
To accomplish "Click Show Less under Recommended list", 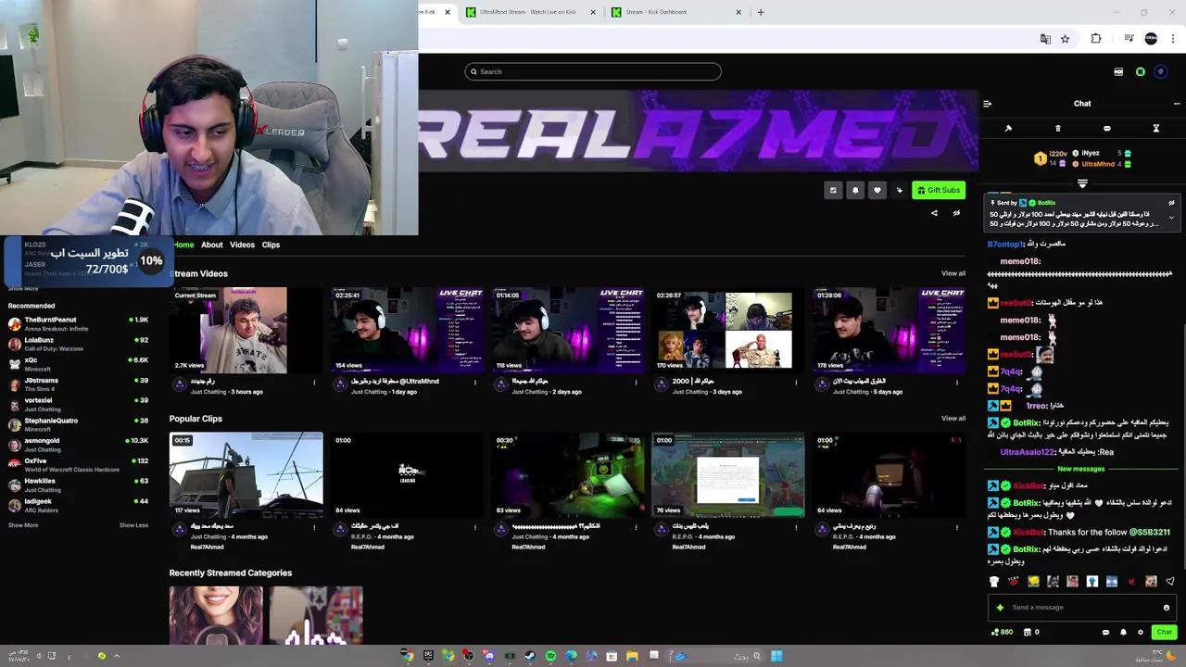I will pyautogui.click(x=133, y=525).
